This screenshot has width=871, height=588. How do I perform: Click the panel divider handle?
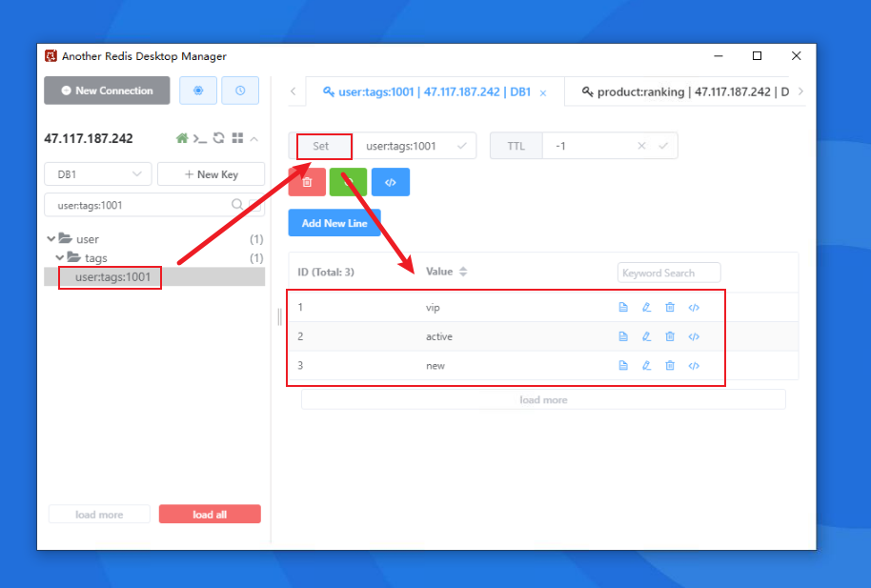279,316
